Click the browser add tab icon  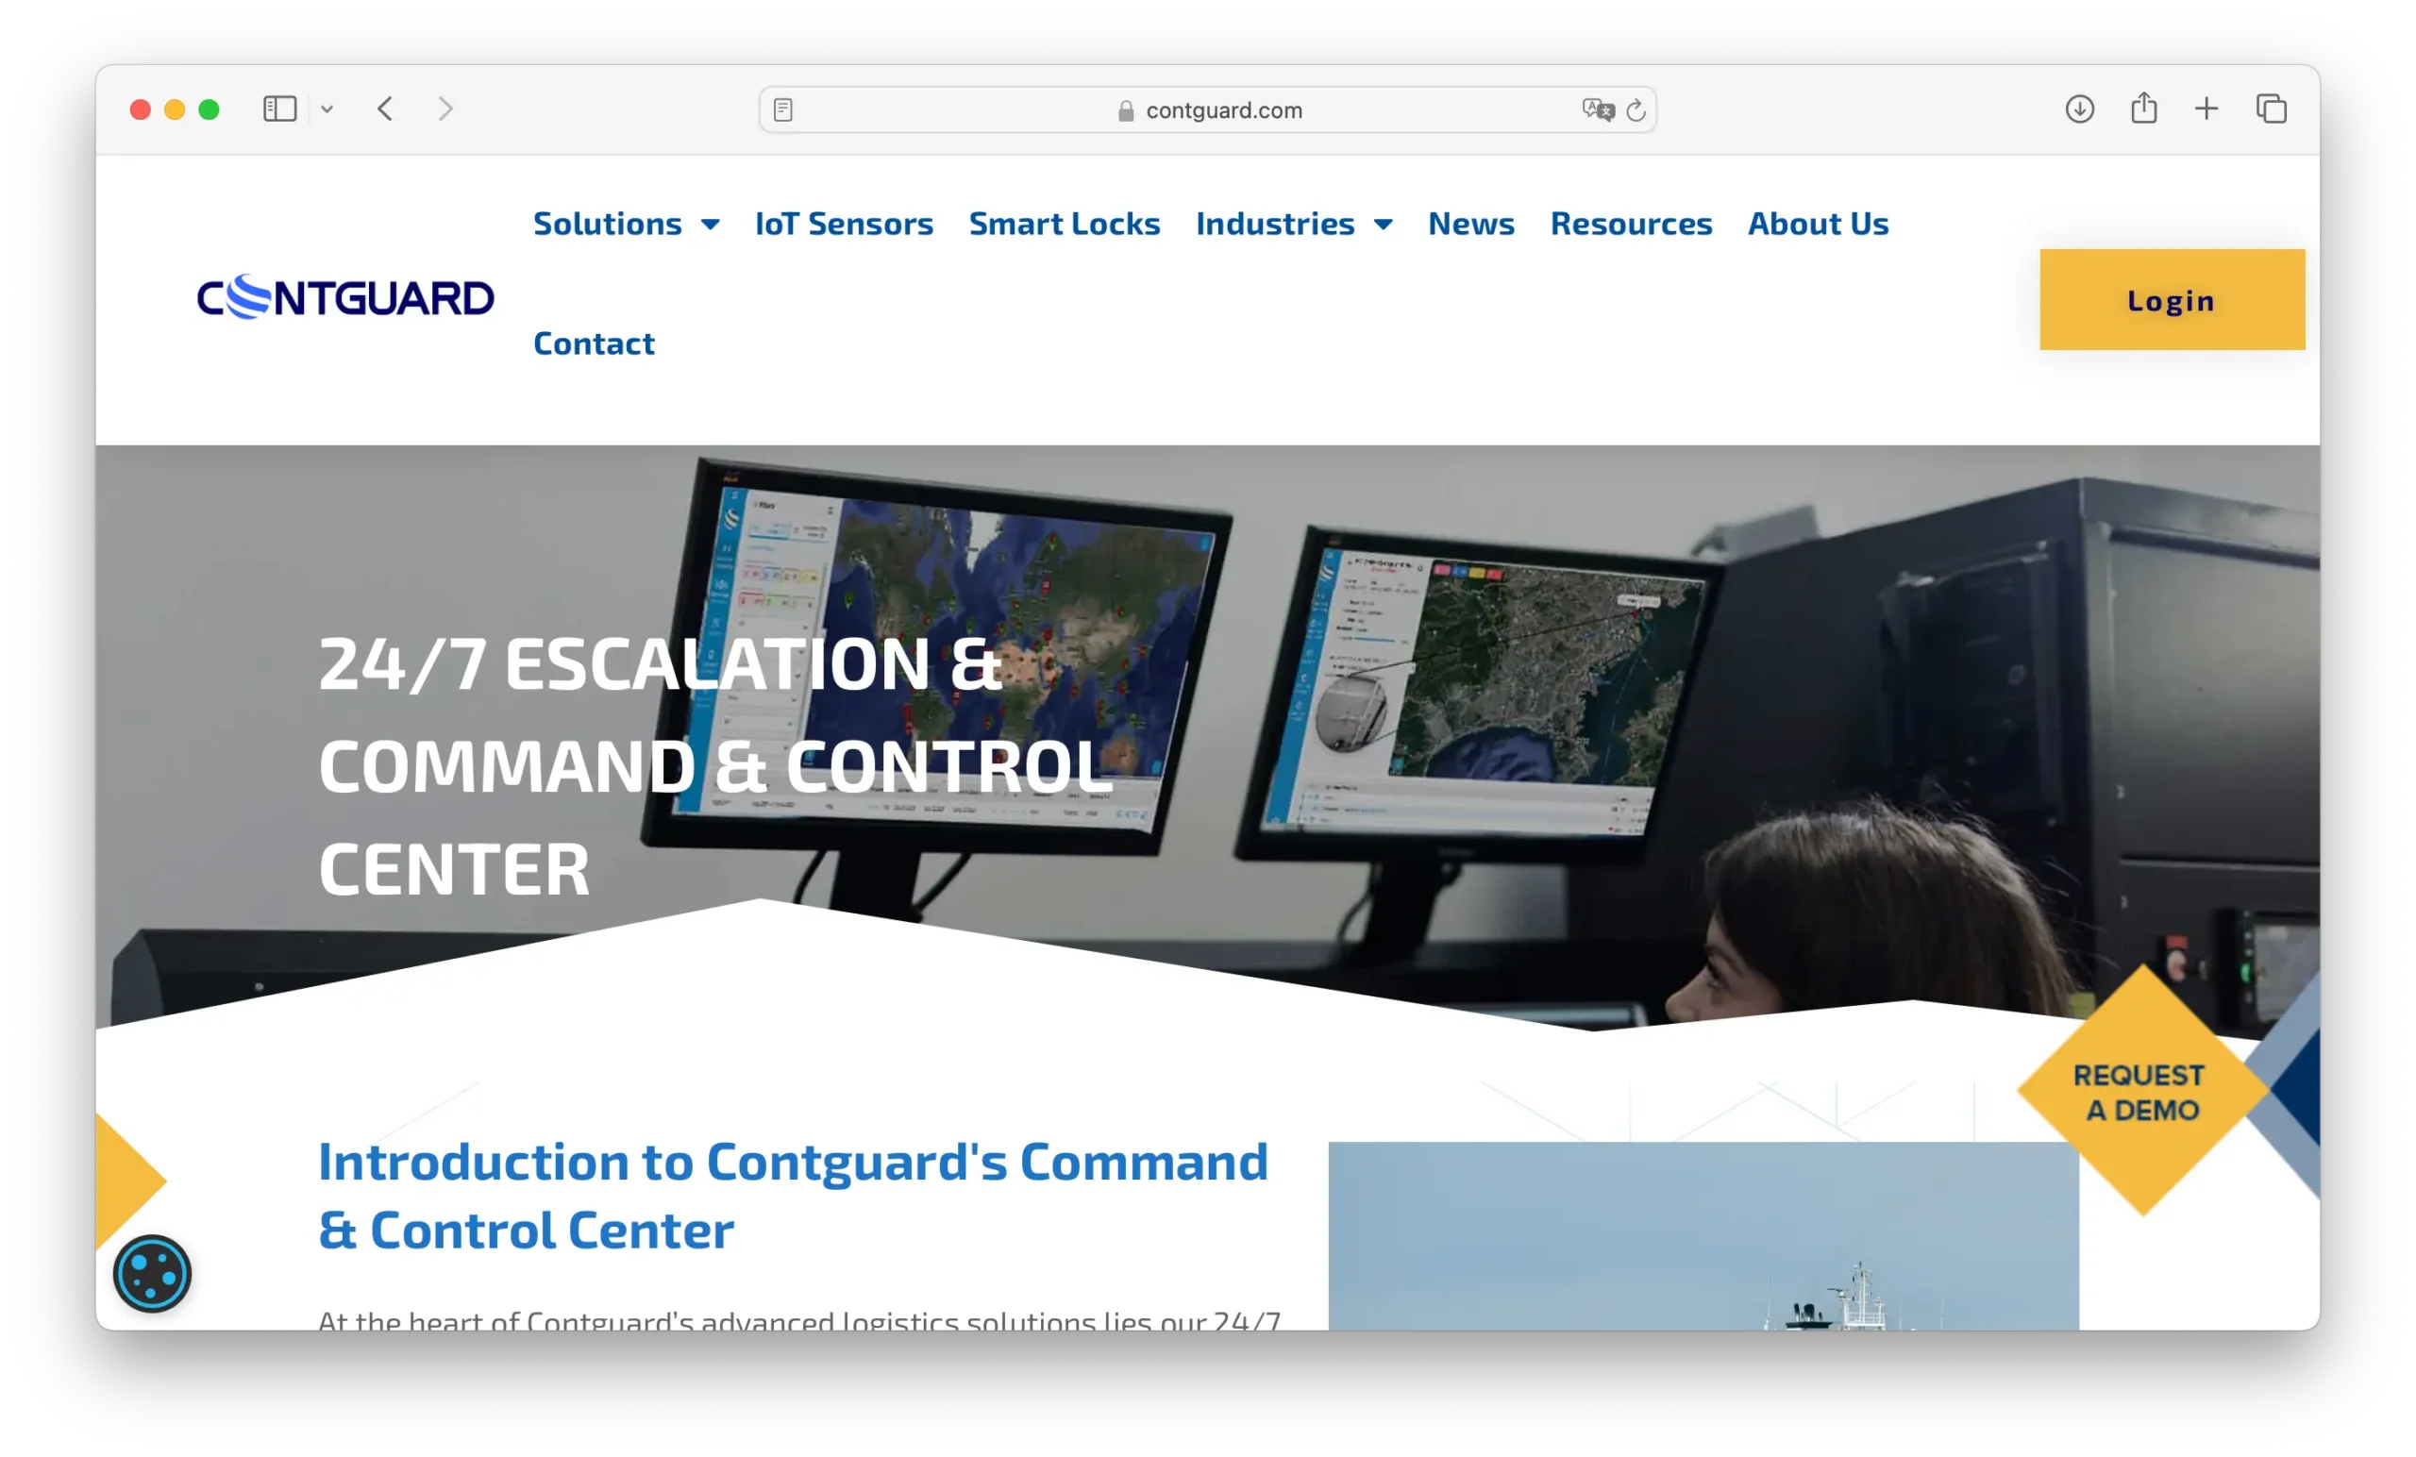tap(2207, 109)
